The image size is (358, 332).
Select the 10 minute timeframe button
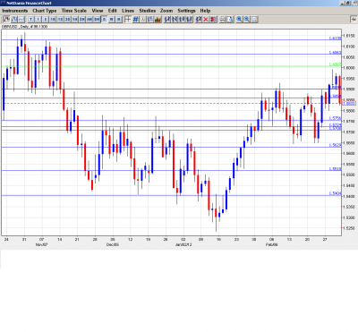[53, 20]
